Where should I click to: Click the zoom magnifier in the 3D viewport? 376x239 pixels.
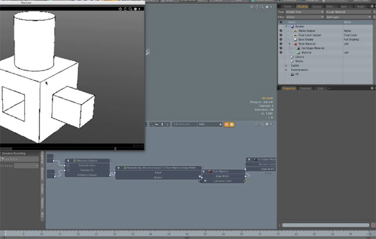[262, 7]
